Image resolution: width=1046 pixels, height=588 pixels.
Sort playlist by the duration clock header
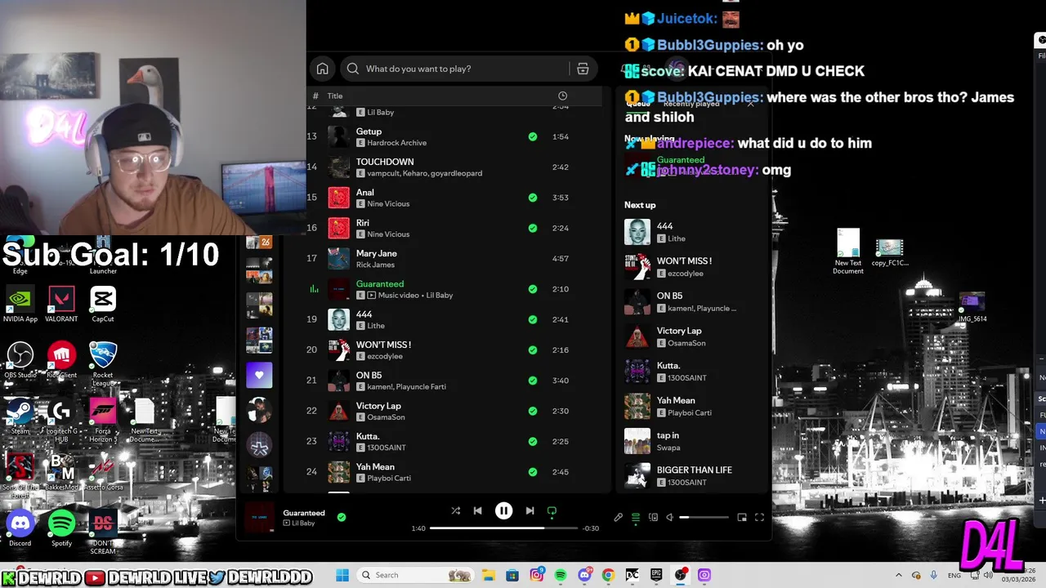coord(562,96)
